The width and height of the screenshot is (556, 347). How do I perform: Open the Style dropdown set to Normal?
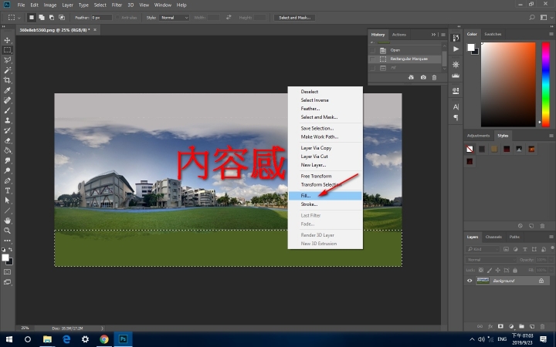click(x=174, y=17)
